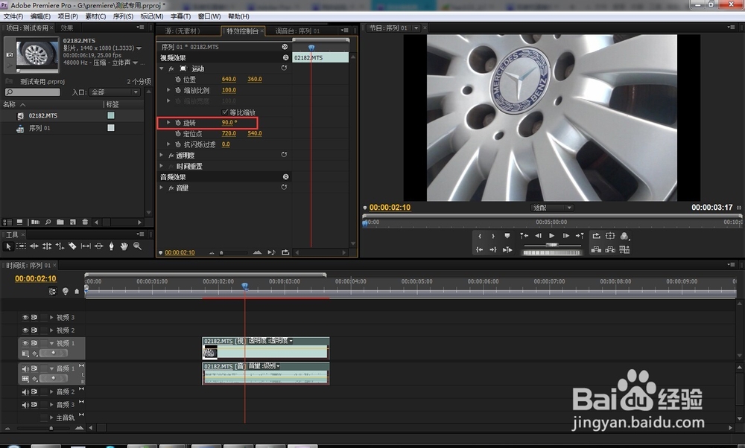Select the Rolling Edit tool
The width and height of the screenshot is (745, 448).
point(47,246)
